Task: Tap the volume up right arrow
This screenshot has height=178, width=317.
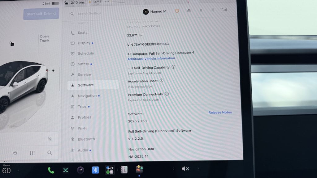Action: click(198, 168)
